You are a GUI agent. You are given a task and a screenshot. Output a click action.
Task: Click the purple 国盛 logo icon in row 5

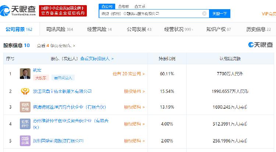(x=25, y=141)
